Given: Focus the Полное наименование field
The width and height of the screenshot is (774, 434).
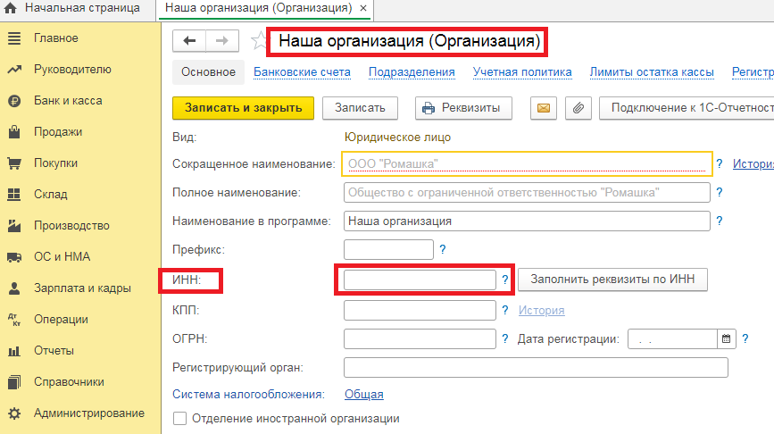Looking at the screenshot, I should (528, 193).
